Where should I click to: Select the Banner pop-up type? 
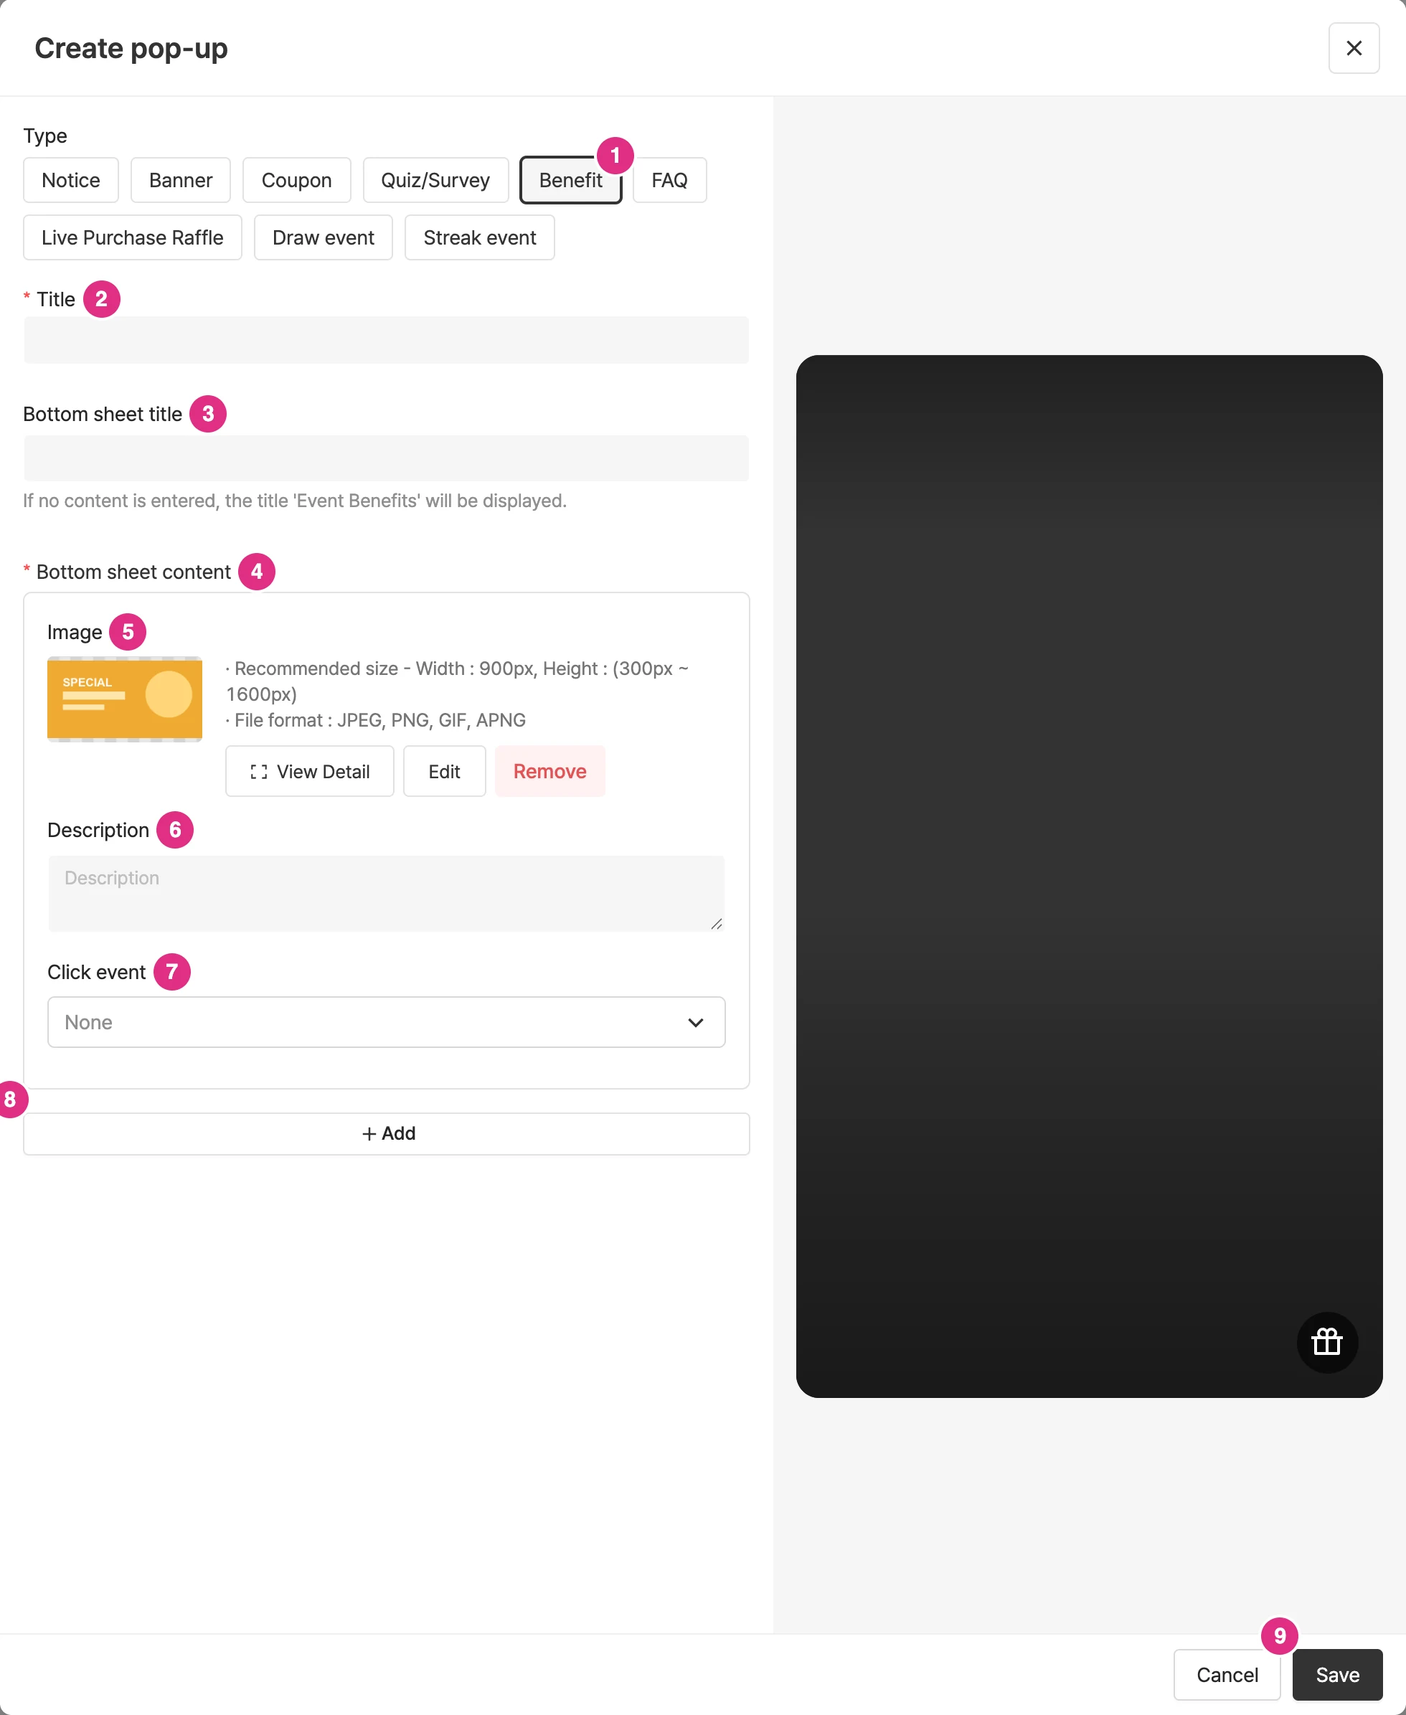(x=181, y=180)
